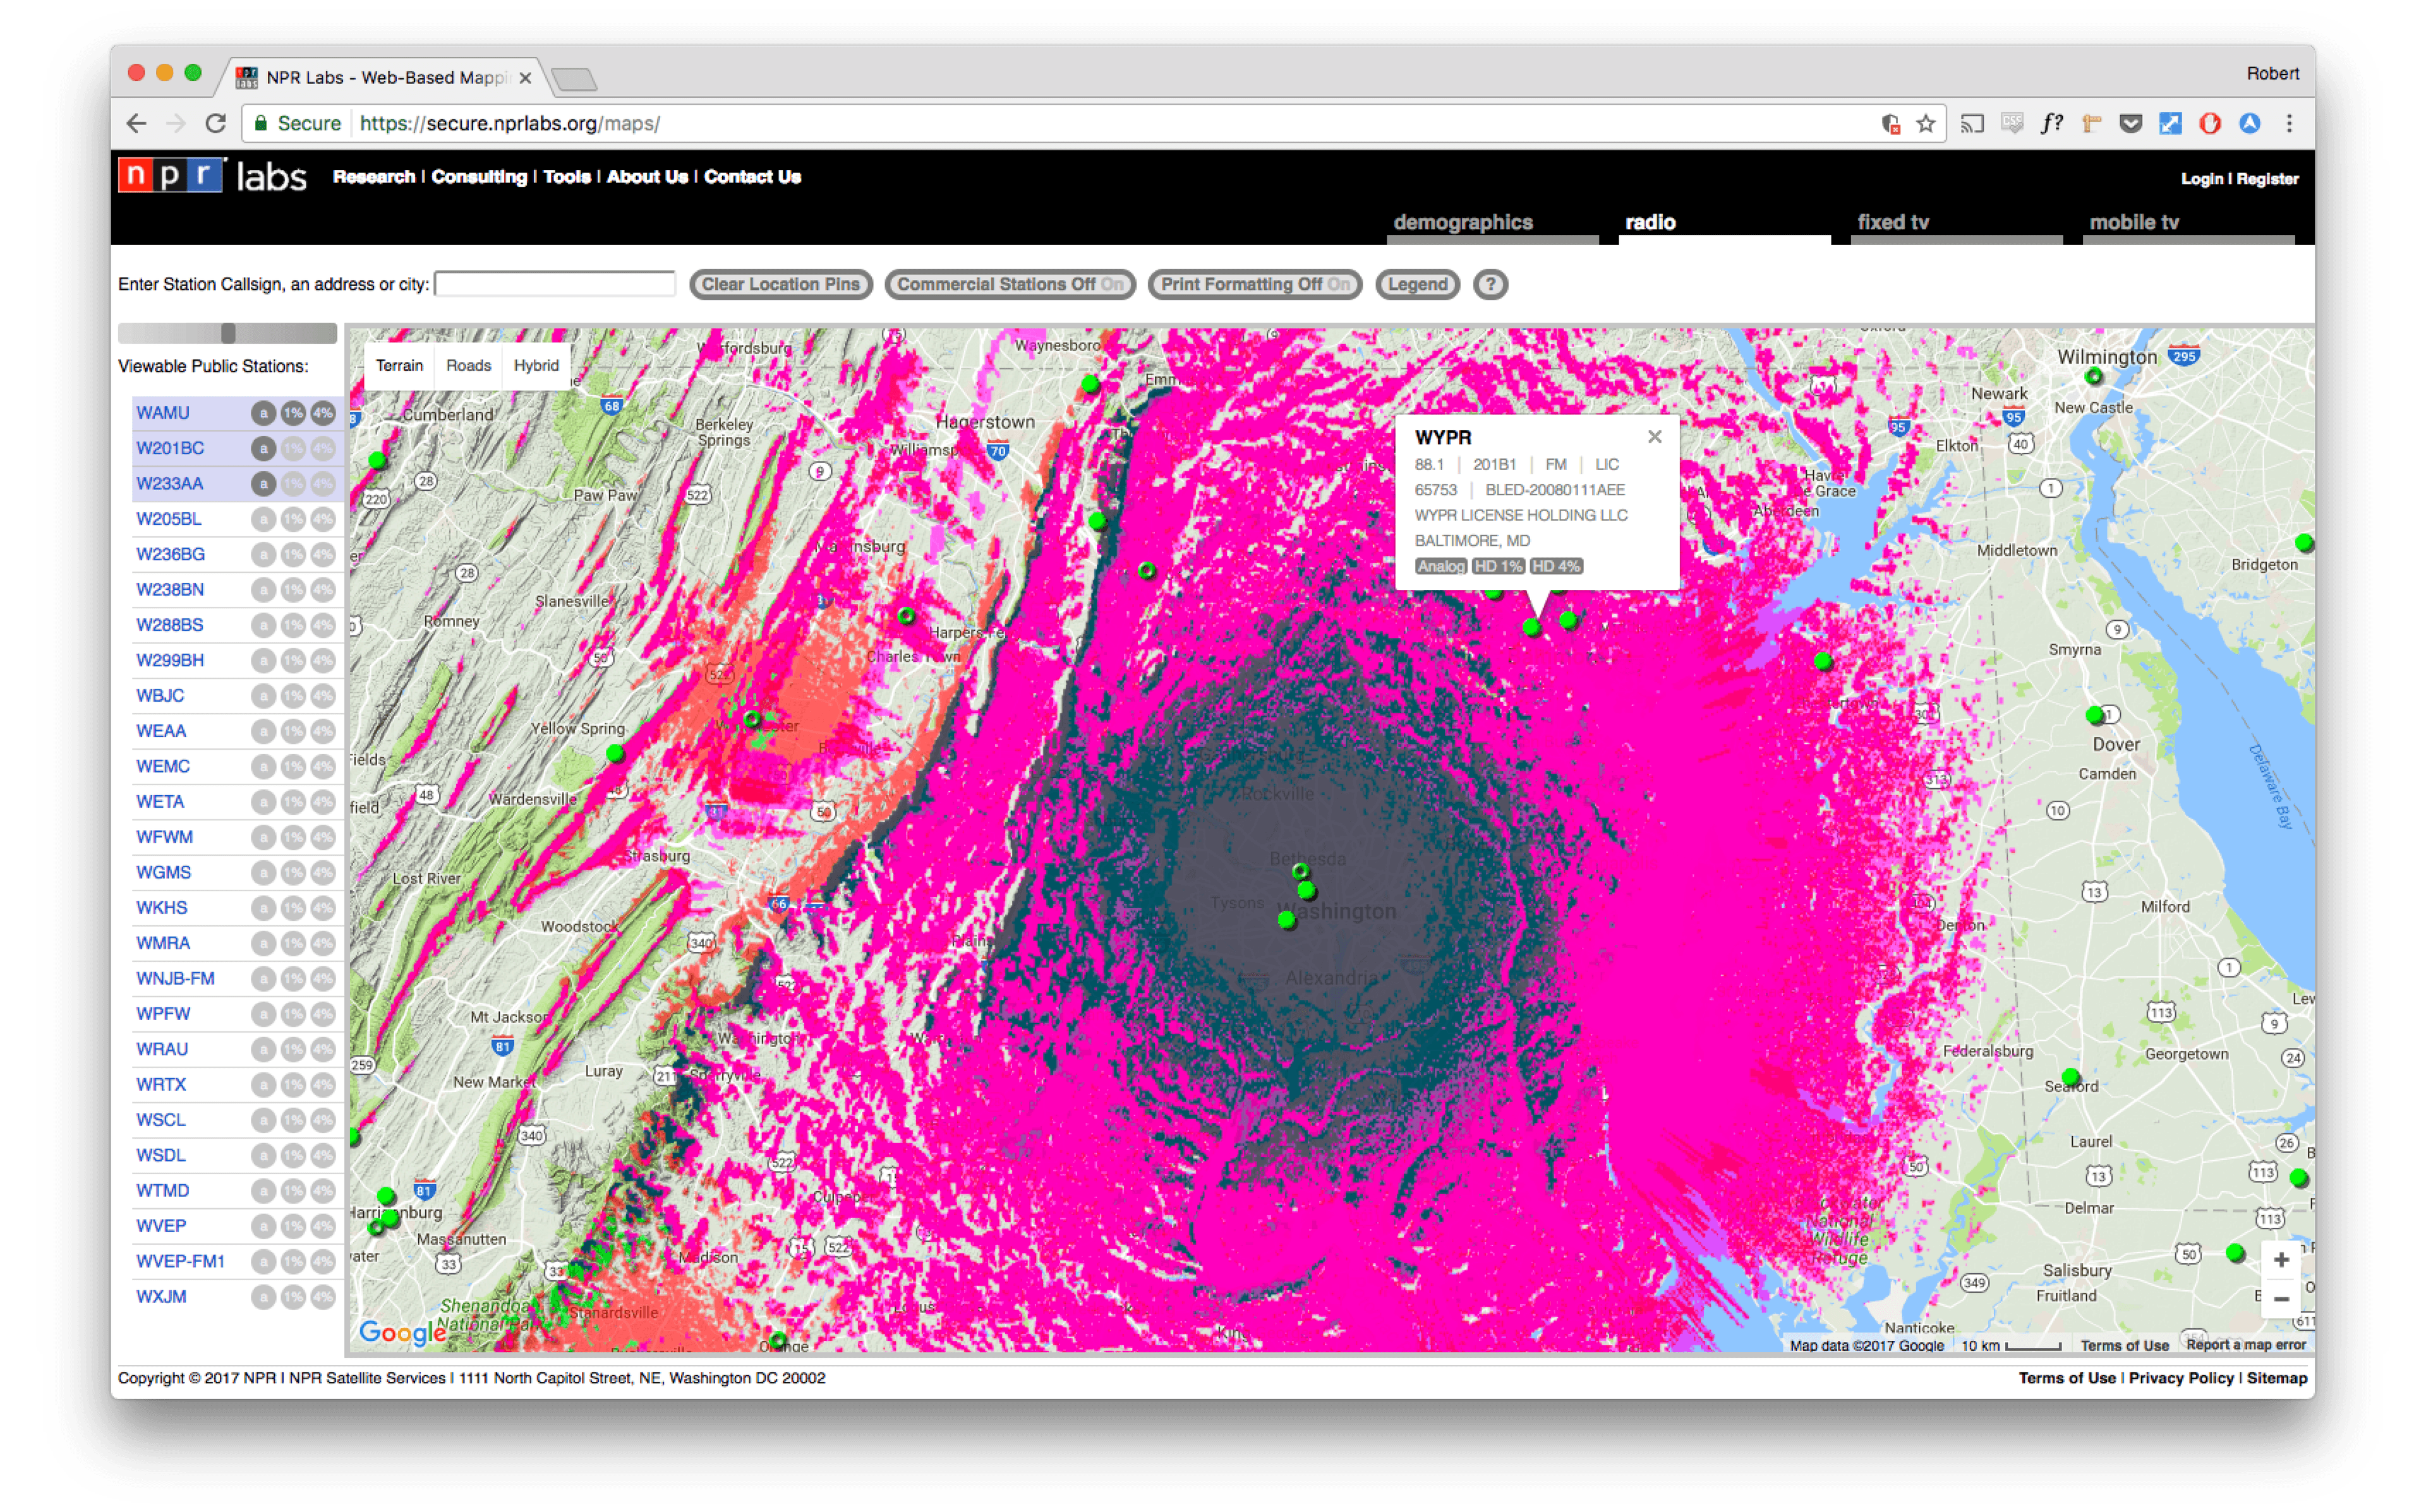Open the Legend
Screen dimensions: 2426x1512
1417,284
